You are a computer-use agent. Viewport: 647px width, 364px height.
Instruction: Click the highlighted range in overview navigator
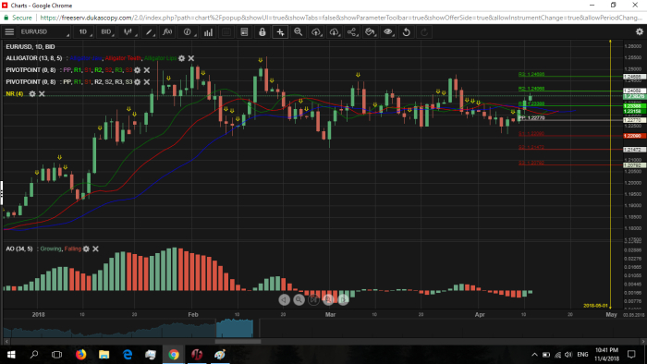coord(235,328)
